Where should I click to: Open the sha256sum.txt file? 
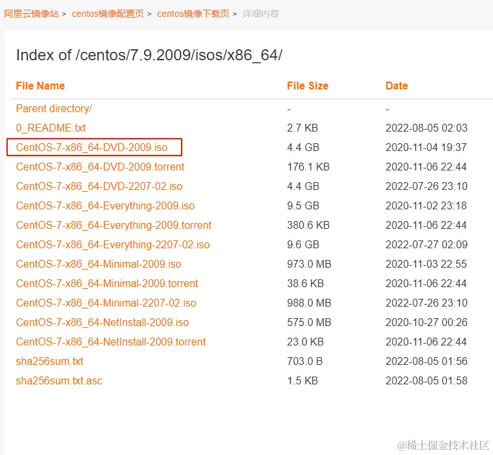coord(49,362)
